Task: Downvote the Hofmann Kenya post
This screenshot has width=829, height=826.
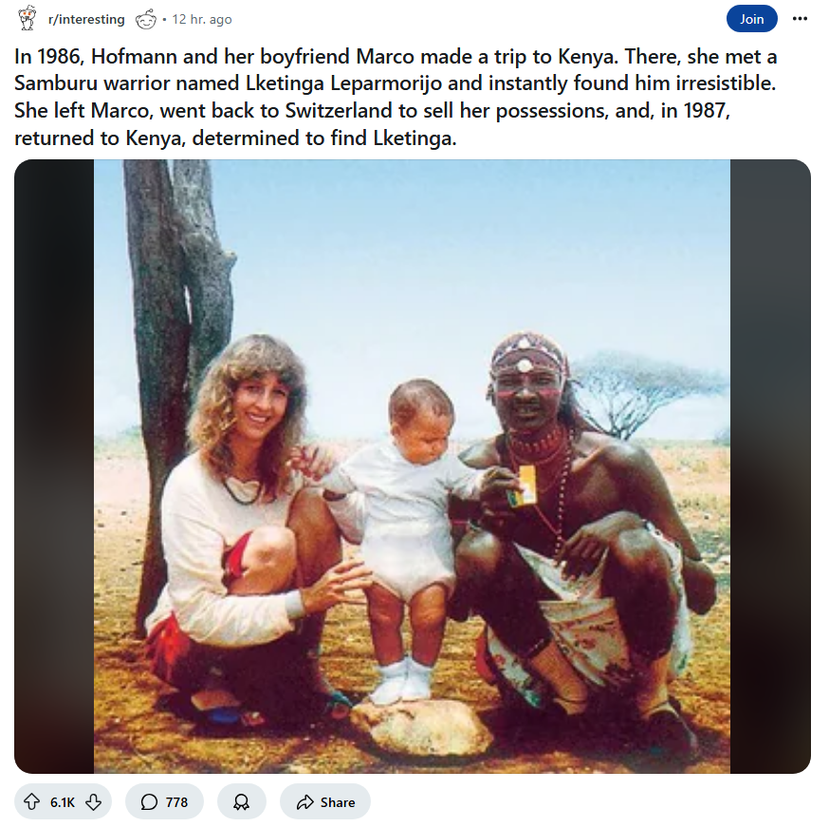Action: click(x=93, y=802)
